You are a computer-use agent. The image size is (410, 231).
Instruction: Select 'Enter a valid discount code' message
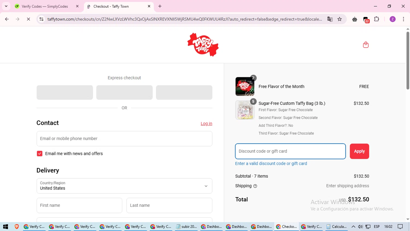tap(271, 164)
